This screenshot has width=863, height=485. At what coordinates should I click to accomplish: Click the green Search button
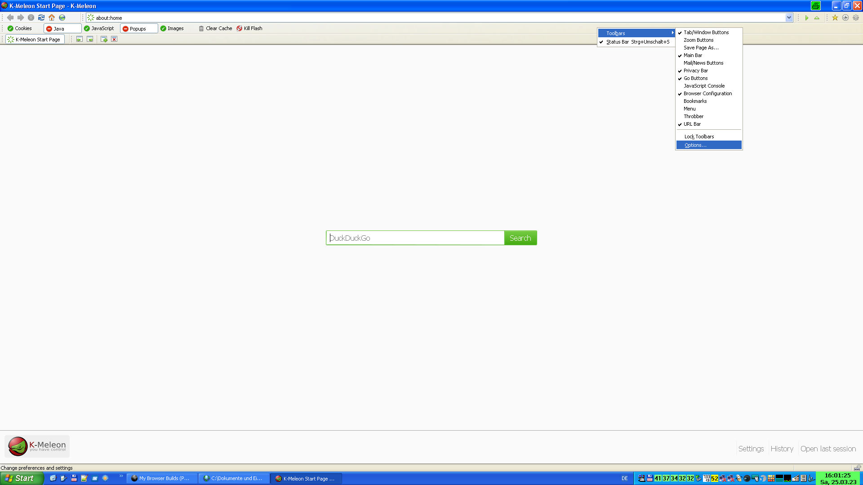click(520, 238)
